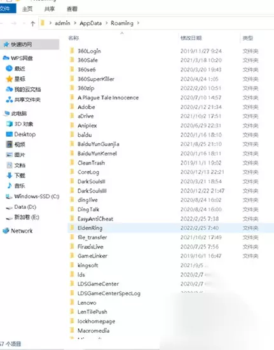
Task: Expand the chevron after admin in path
Action: tap(74, 23)
